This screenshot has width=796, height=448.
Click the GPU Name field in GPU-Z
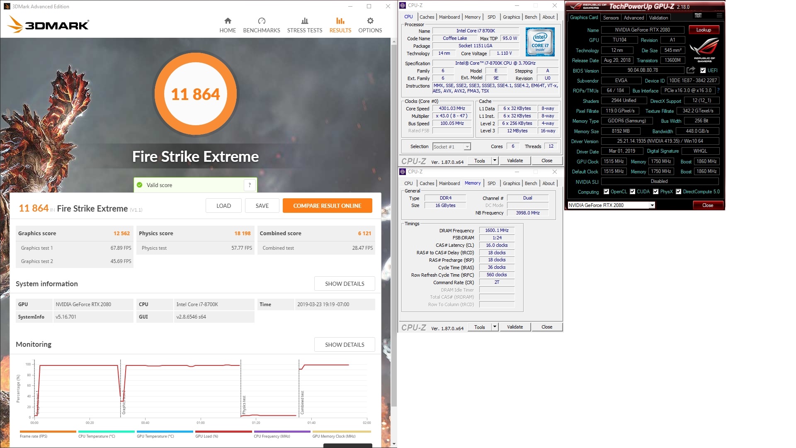click(x=642, y=30)
